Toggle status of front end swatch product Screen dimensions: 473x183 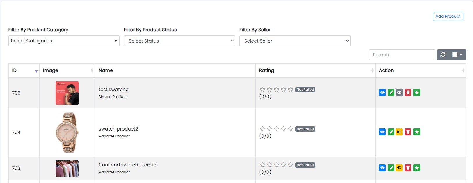(399, 168)
